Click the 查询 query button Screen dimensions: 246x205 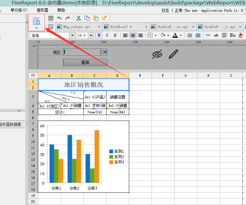click(x=85, y=62)
